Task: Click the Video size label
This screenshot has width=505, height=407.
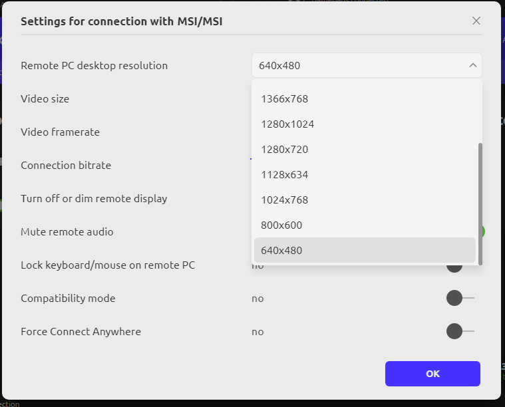Action: coord(45,98)
